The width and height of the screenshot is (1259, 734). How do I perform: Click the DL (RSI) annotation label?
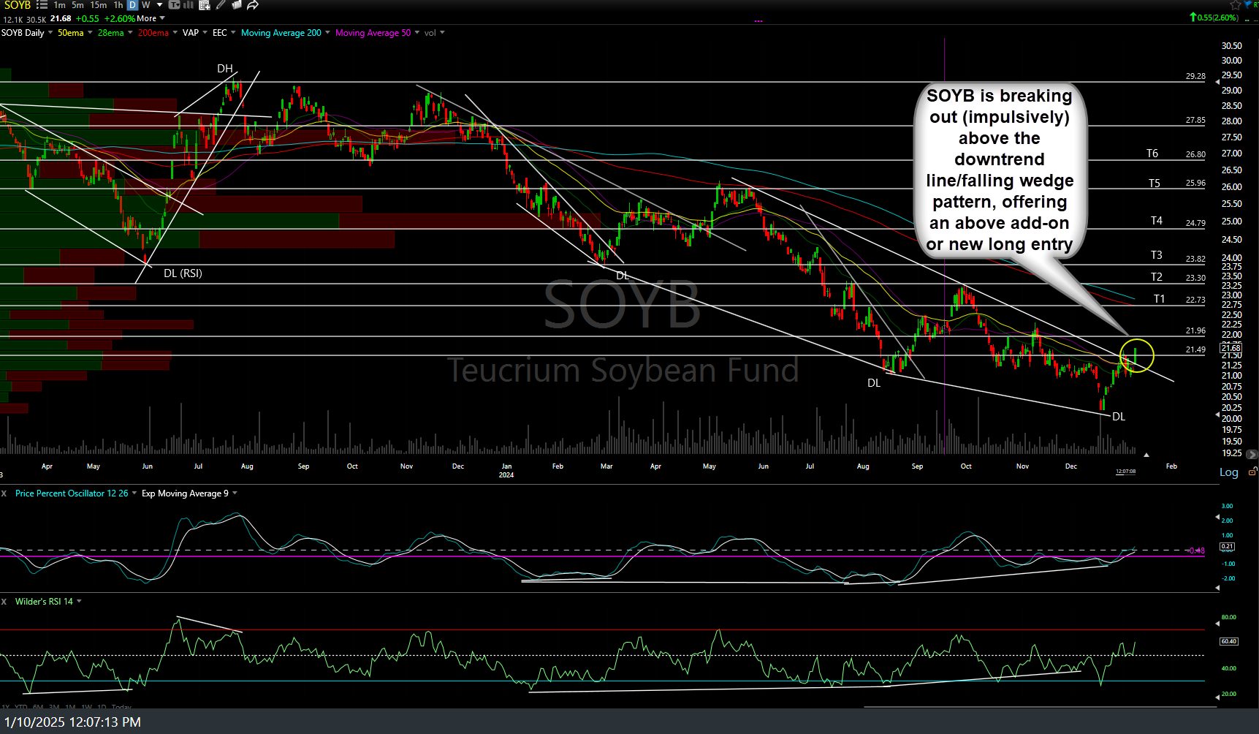tap(183, 273)
